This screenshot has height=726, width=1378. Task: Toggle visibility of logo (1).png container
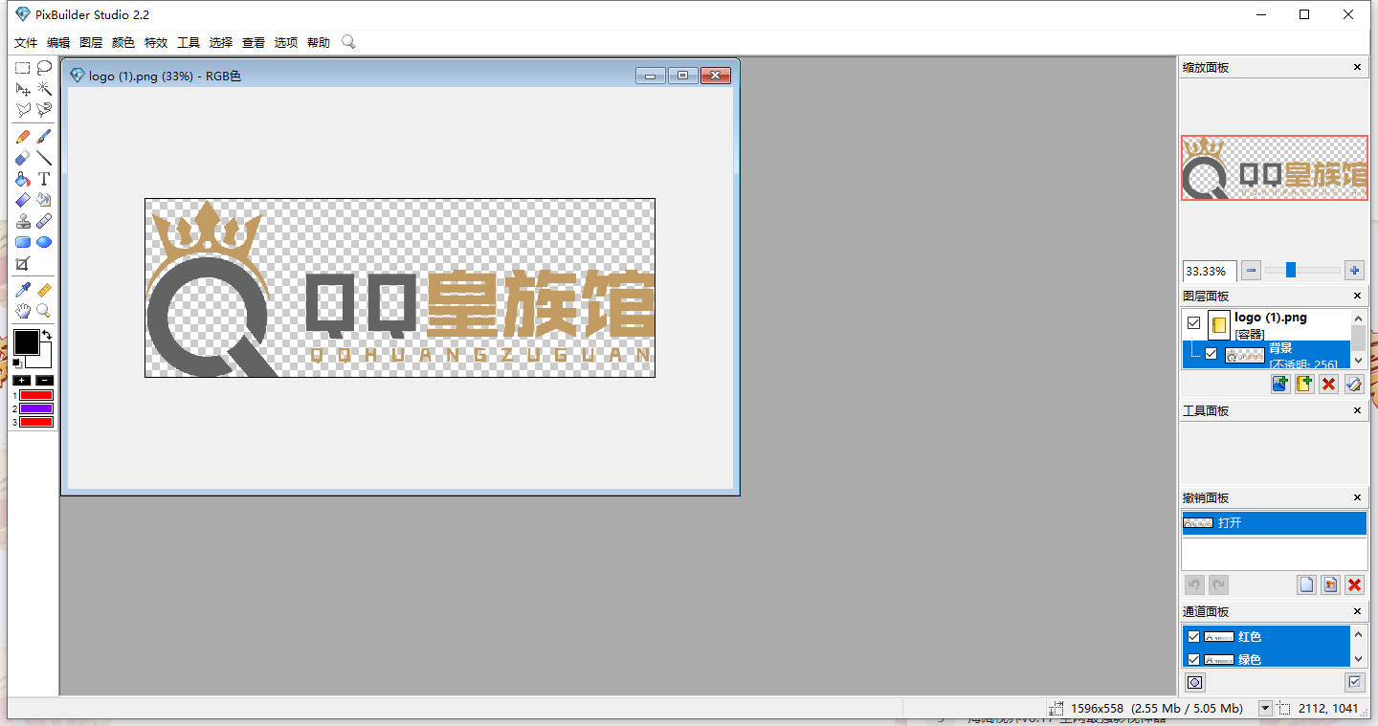click(1193, 323)
